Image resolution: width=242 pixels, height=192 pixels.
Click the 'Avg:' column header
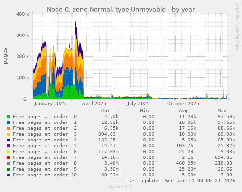185,111
